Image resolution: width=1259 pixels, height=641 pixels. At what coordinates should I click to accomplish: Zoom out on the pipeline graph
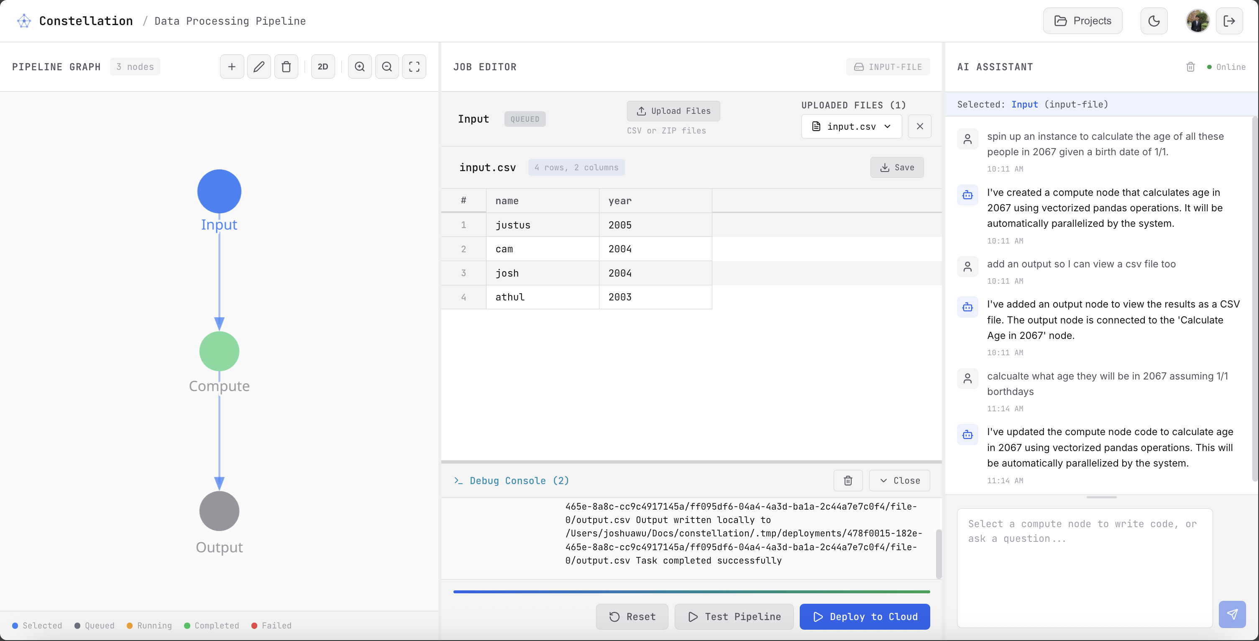point(387,67)
